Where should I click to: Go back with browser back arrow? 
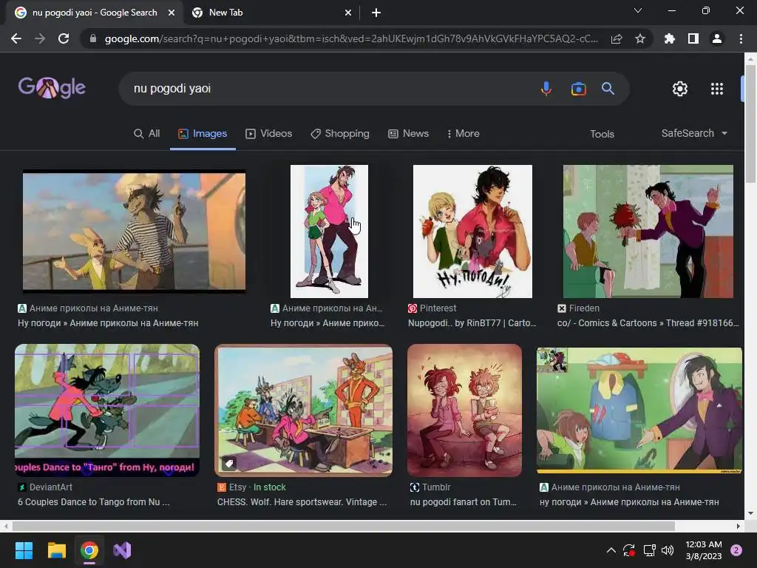coord(16,38)
